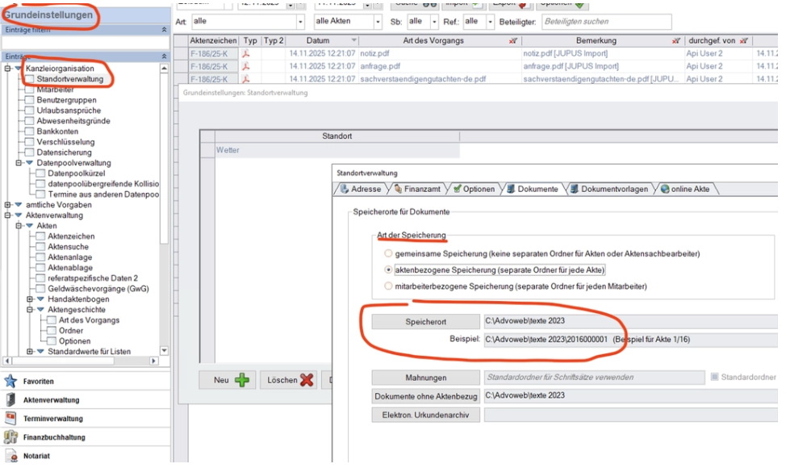Viewport: 786px width, 468px height.
Task: Select Benutzergruppen in tree
Action: (66, 100)
